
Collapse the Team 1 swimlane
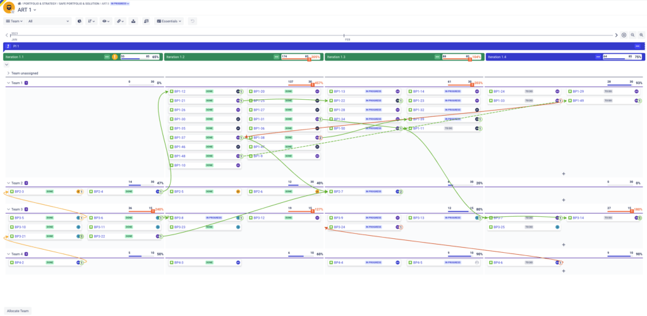8,83
